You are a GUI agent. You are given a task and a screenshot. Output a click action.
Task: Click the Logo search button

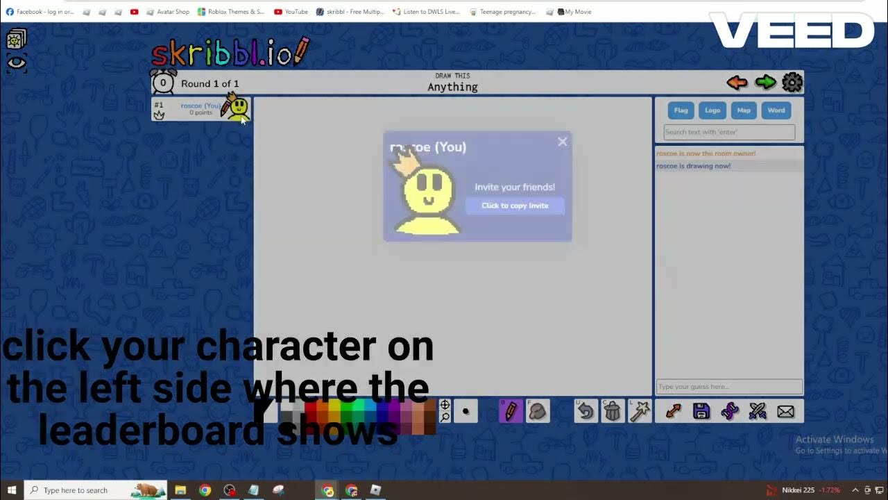click(712, 110)
